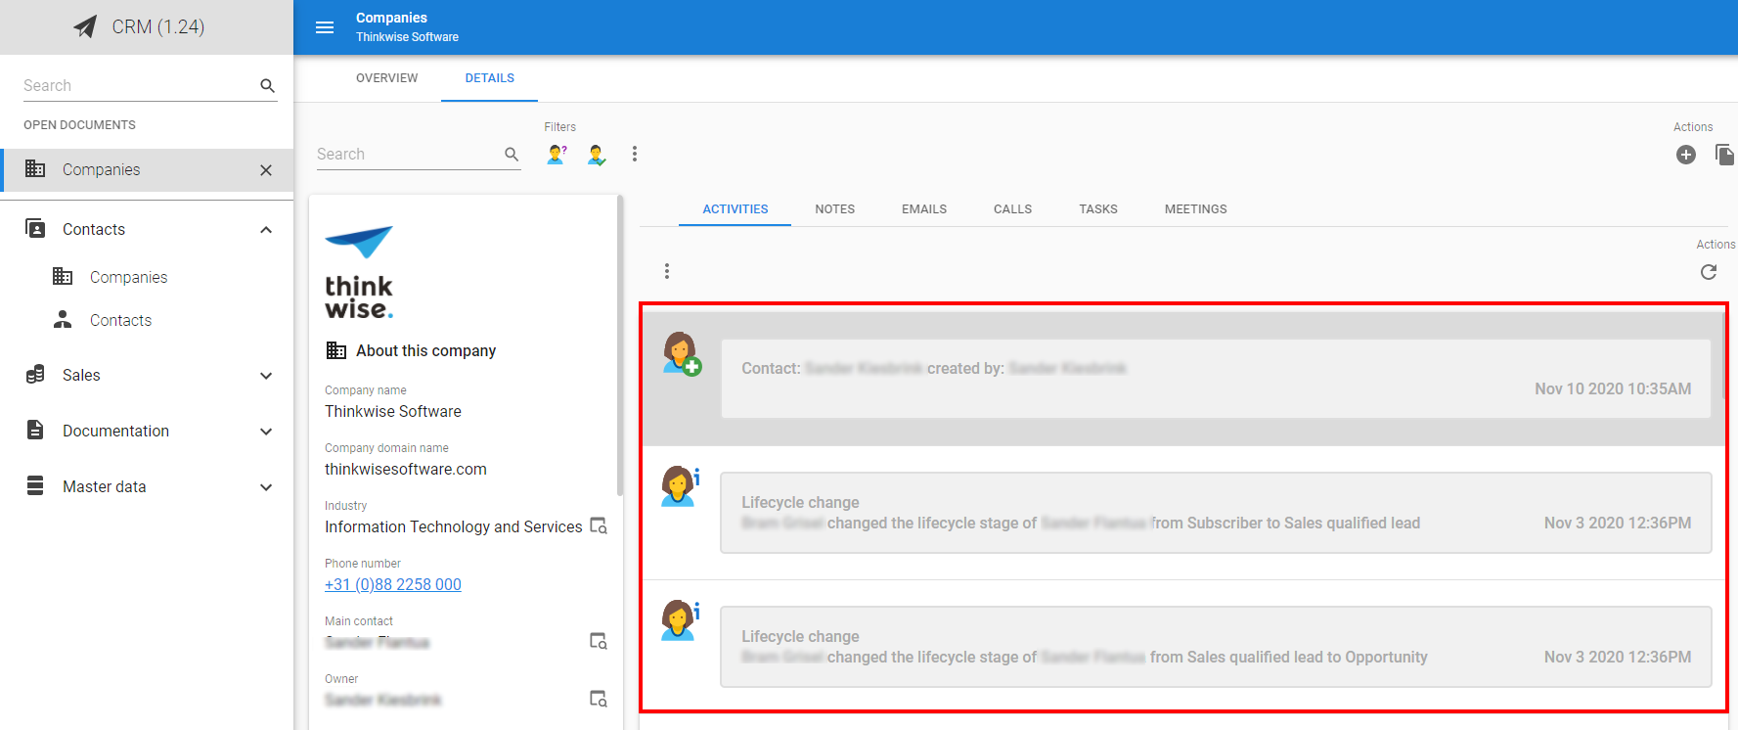Click About this company heading
1738x730 pixels.
pos(426,351)
